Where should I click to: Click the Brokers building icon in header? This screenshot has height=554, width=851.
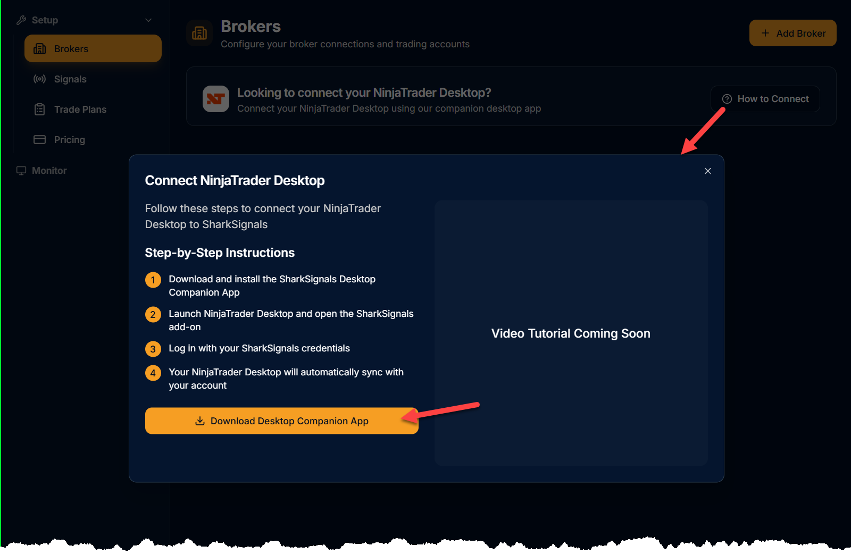point(199,33)
